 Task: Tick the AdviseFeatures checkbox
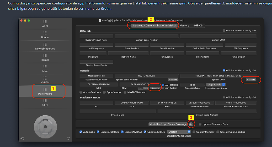(x=81, y=92)
